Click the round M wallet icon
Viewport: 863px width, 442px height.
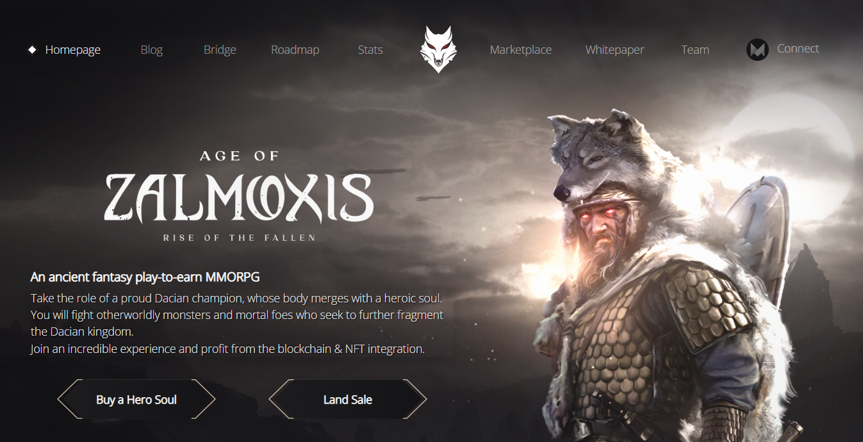tap(757, 49)
